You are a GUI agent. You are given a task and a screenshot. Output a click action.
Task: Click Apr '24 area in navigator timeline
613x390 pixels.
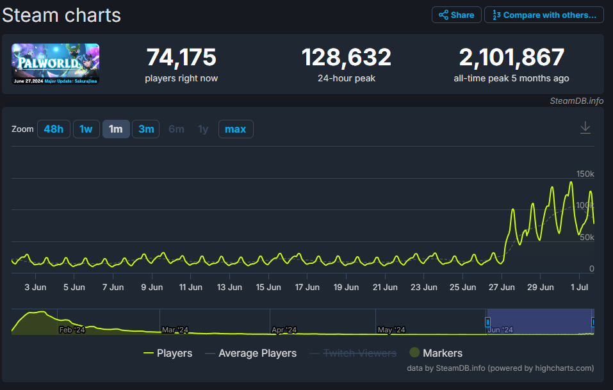pyautogui.click(x=284, y=329)
